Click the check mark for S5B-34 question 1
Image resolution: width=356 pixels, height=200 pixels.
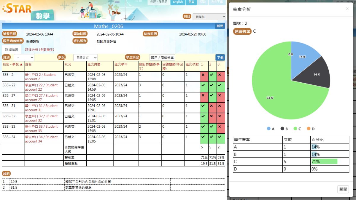(x=203, y=137)
